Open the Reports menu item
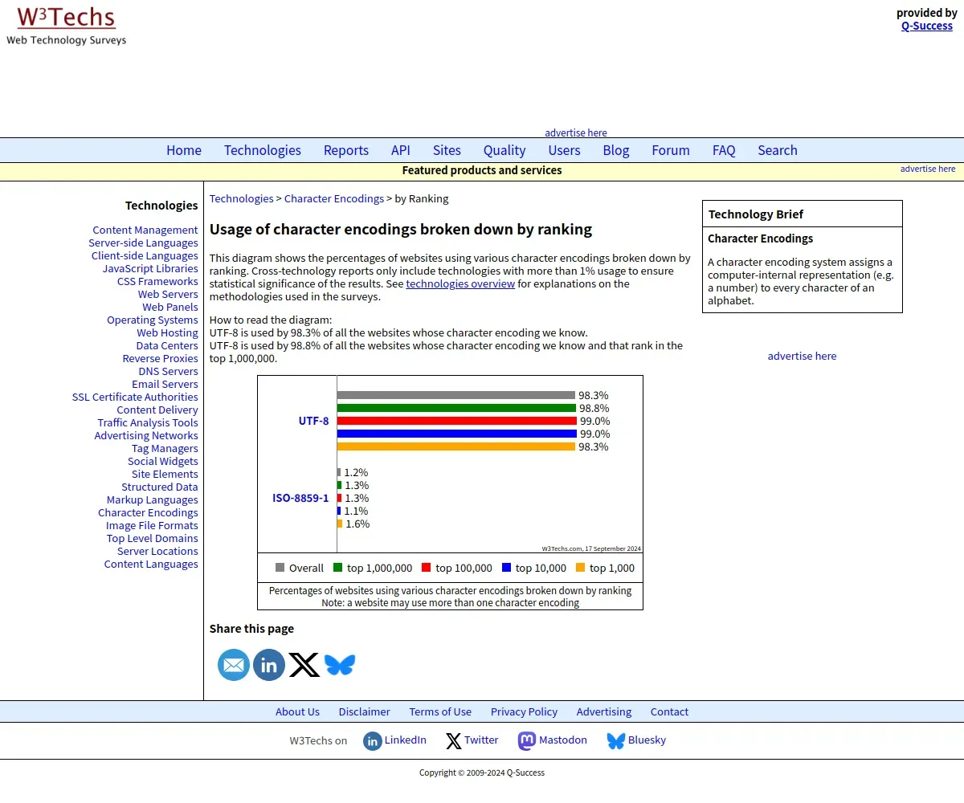 [x=346, y=150]
